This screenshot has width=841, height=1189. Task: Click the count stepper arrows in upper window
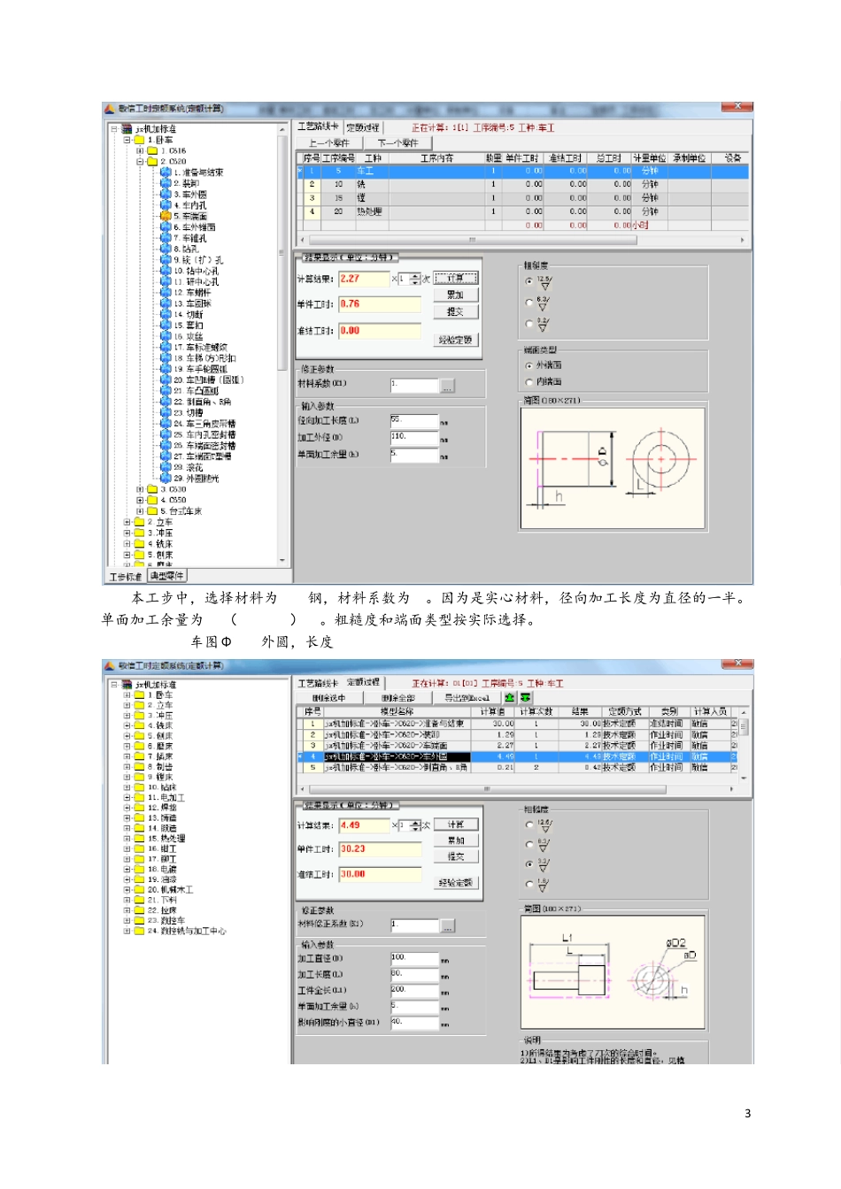[415, 279]
